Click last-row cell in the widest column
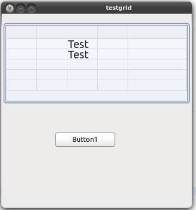The image size is (196, 210). pos(157,85)
